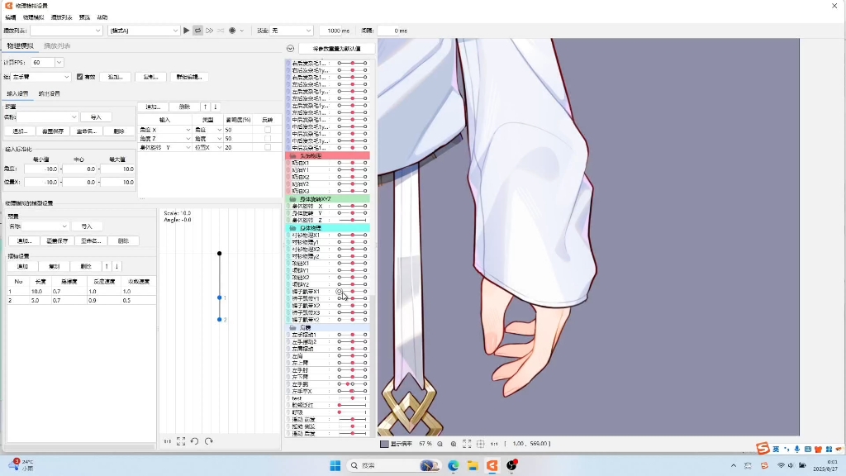Click the 1000 ms duration field
Screen dimensions: 846x476
pyautogui.click(x=338, y=31)
